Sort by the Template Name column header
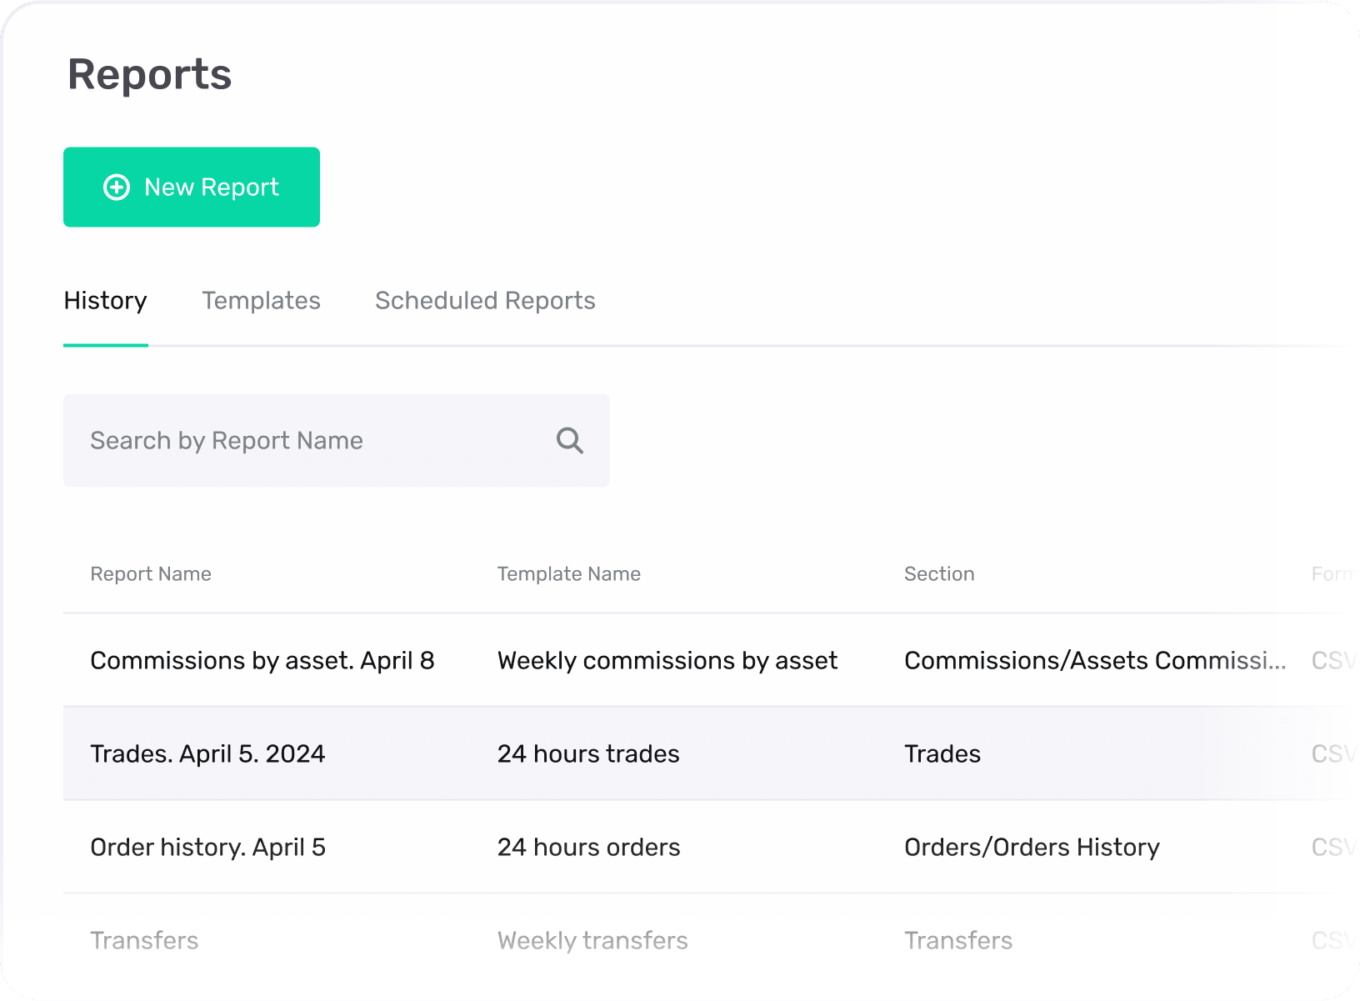The image size is (1360, 1001). tap(568, 573)
